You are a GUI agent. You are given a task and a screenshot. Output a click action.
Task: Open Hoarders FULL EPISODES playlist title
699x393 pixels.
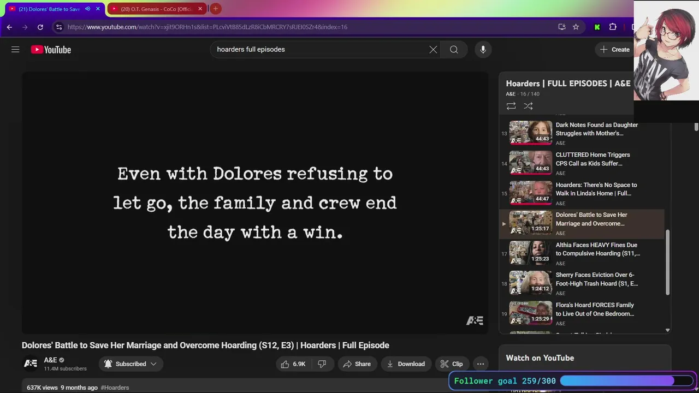coord(568,84)
